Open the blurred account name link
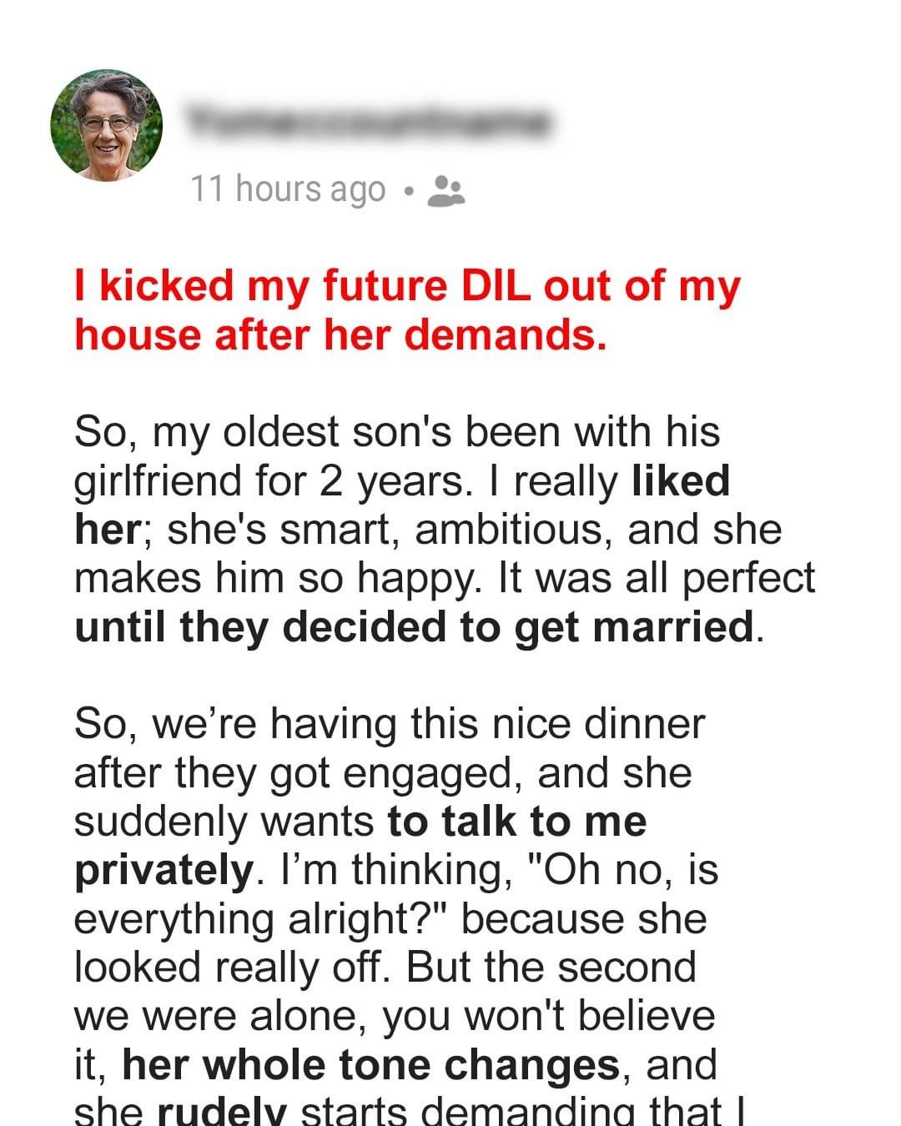Viewport: 901px width, 1126px height. coord(369,123)
